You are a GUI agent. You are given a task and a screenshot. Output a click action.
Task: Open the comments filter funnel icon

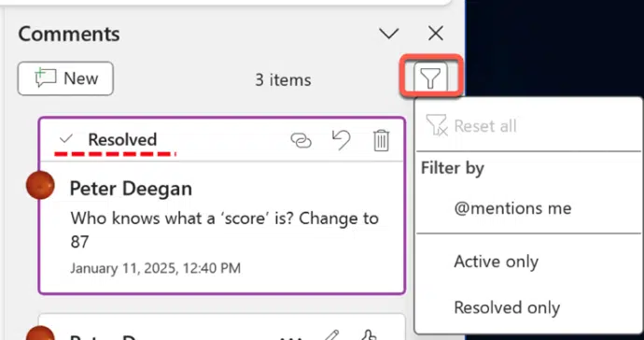(430, 78)
